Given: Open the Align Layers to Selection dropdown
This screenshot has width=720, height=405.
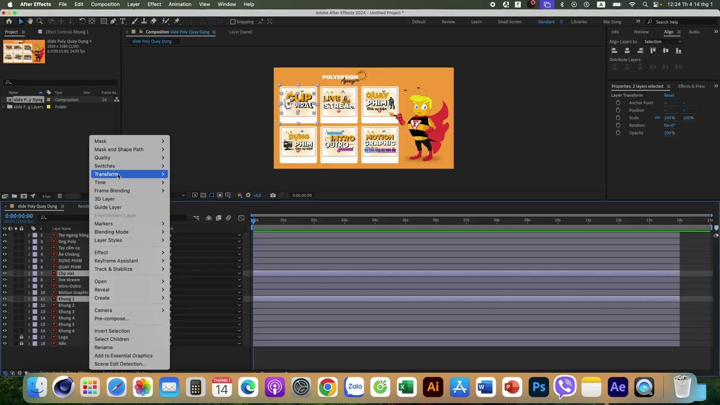Looking at the screenshot, I should 663,42.
